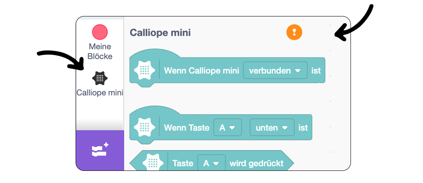The height and width of the screenshot is (183, 423).
Task: Click the add extension button
Action: tap(100, 150)
